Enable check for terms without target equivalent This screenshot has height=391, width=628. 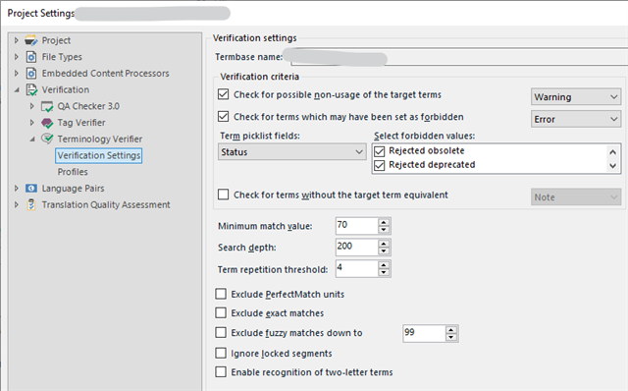(x=223, y=195)
